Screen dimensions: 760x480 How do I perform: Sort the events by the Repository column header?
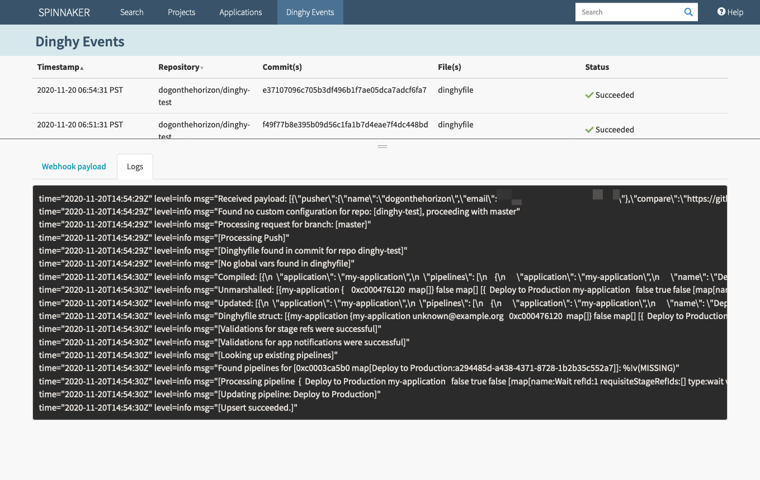[x=178, y=67]
